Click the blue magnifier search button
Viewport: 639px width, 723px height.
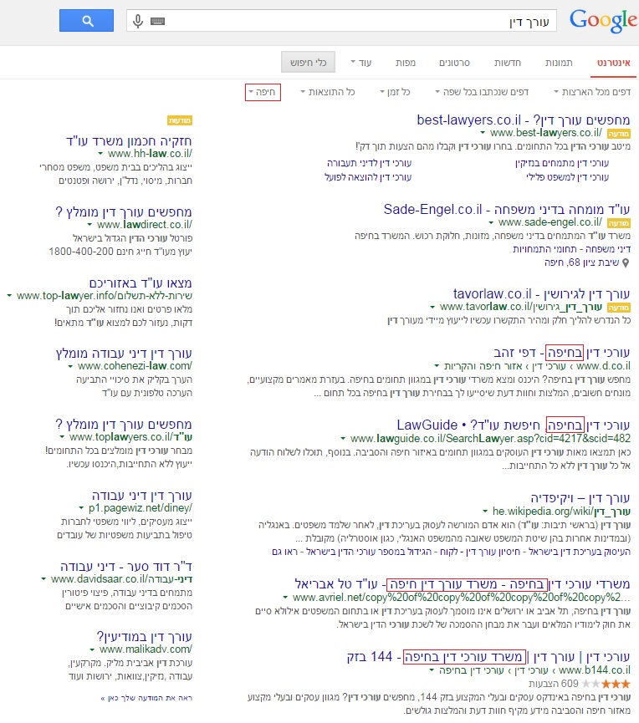tap(87, 21)
